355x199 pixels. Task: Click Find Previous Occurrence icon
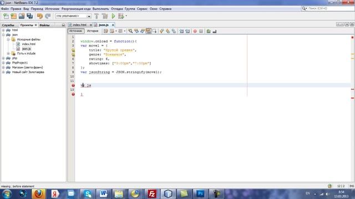136,31
